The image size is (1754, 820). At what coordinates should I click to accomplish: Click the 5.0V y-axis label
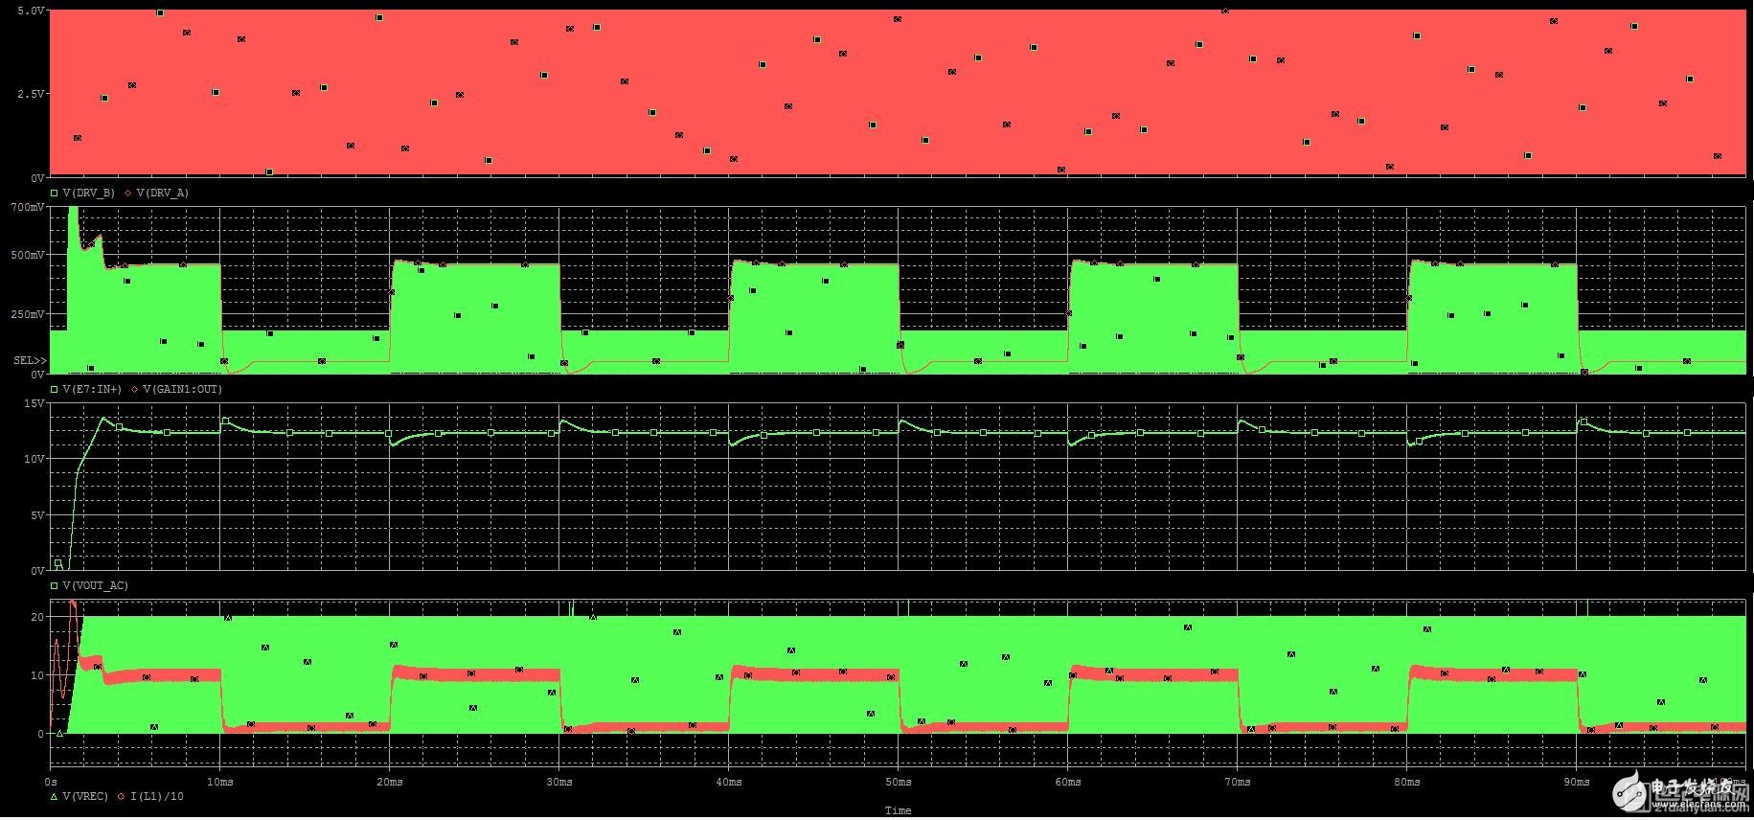[x=31, y=11]
